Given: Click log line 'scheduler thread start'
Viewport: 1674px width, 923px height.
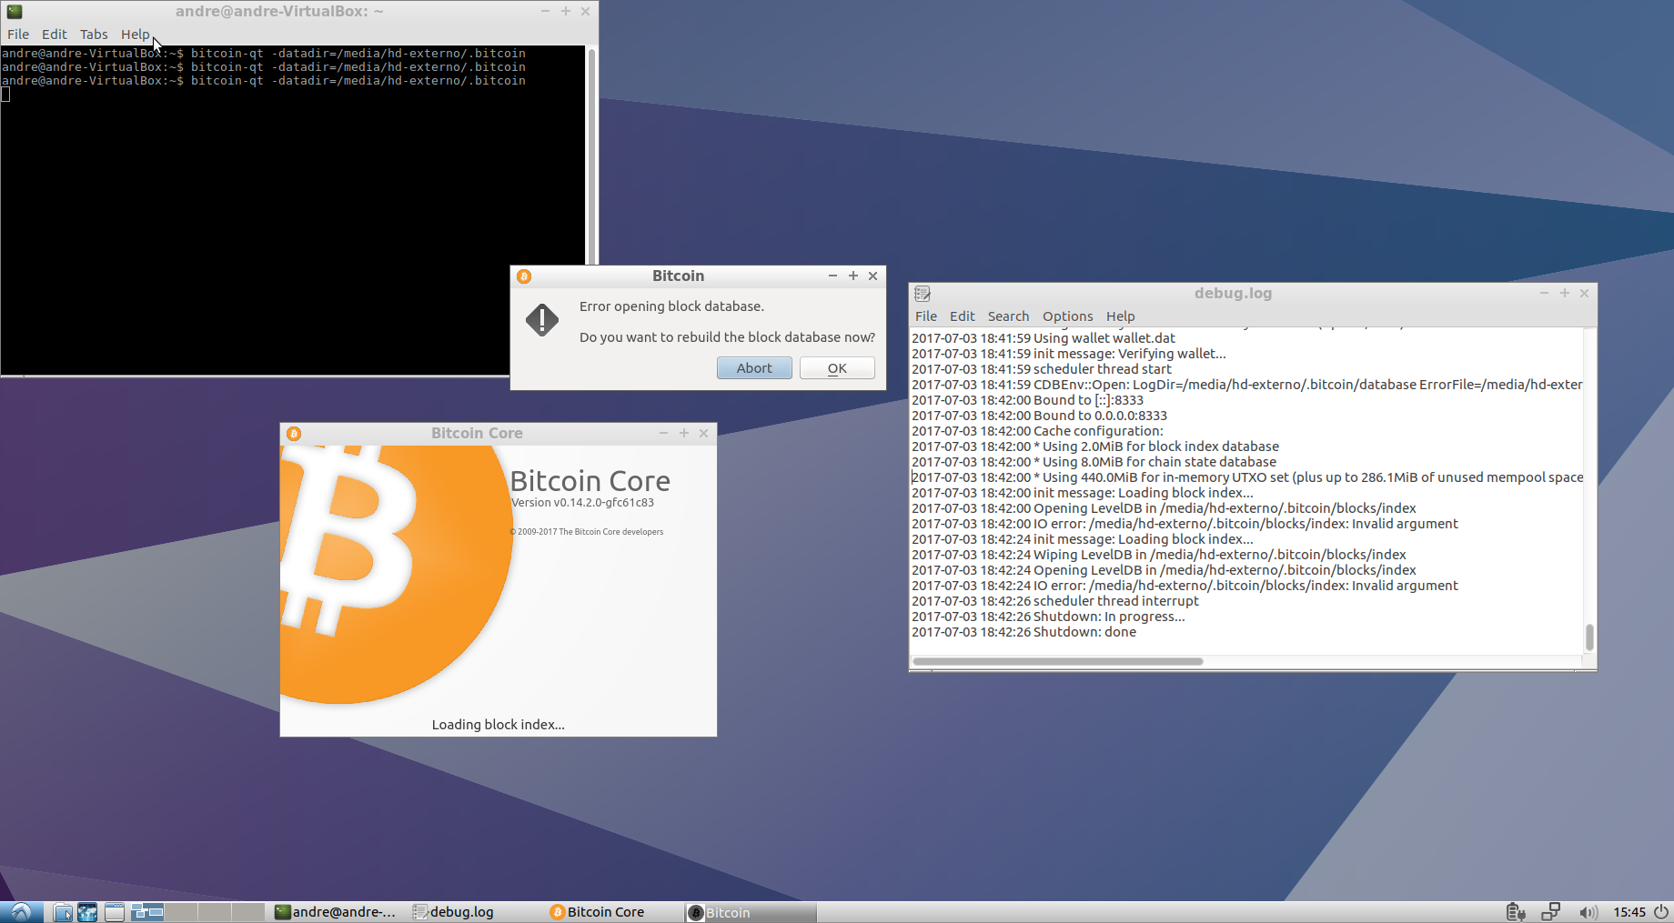Looking at the screenshot, I should click(1042, 369).
